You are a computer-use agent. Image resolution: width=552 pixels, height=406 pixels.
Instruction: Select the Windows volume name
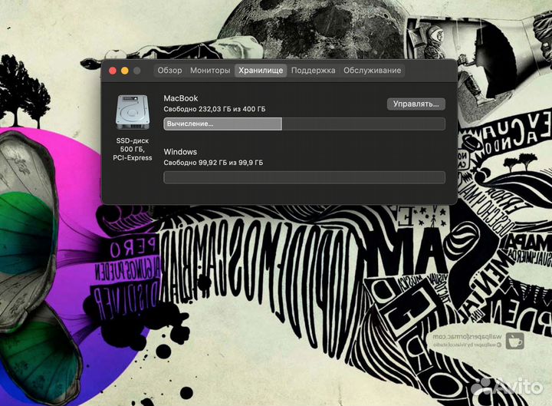tap(180, 152)
